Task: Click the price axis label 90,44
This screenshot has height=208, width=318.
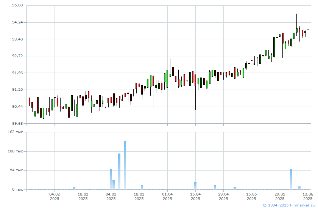Action: 18,107
